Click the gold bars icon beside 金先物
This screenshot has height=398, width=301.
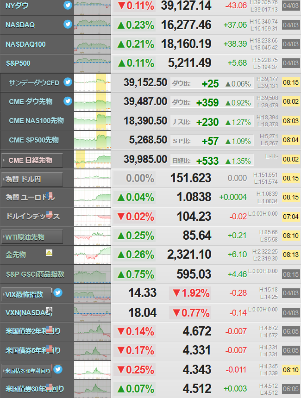(x=49, y=253)
